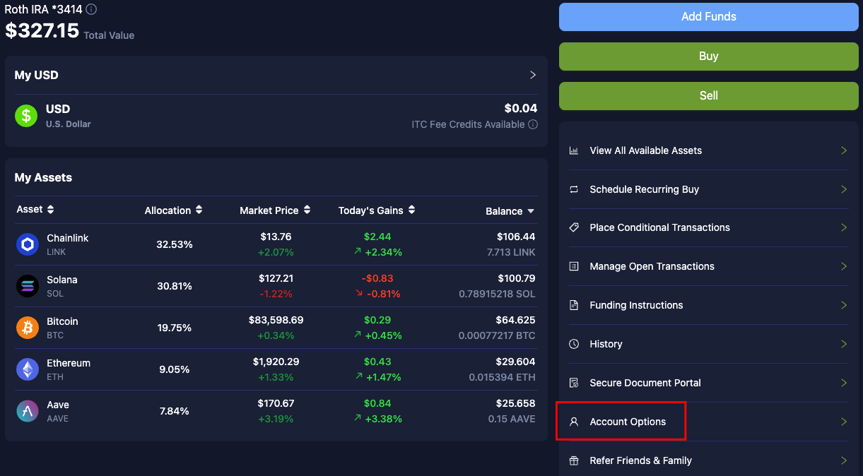Click the Ethereum asset name

click(69, 363)
